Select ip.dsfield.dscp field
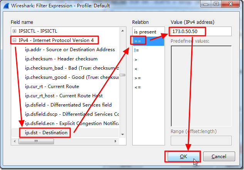 [x=72, y=114]
